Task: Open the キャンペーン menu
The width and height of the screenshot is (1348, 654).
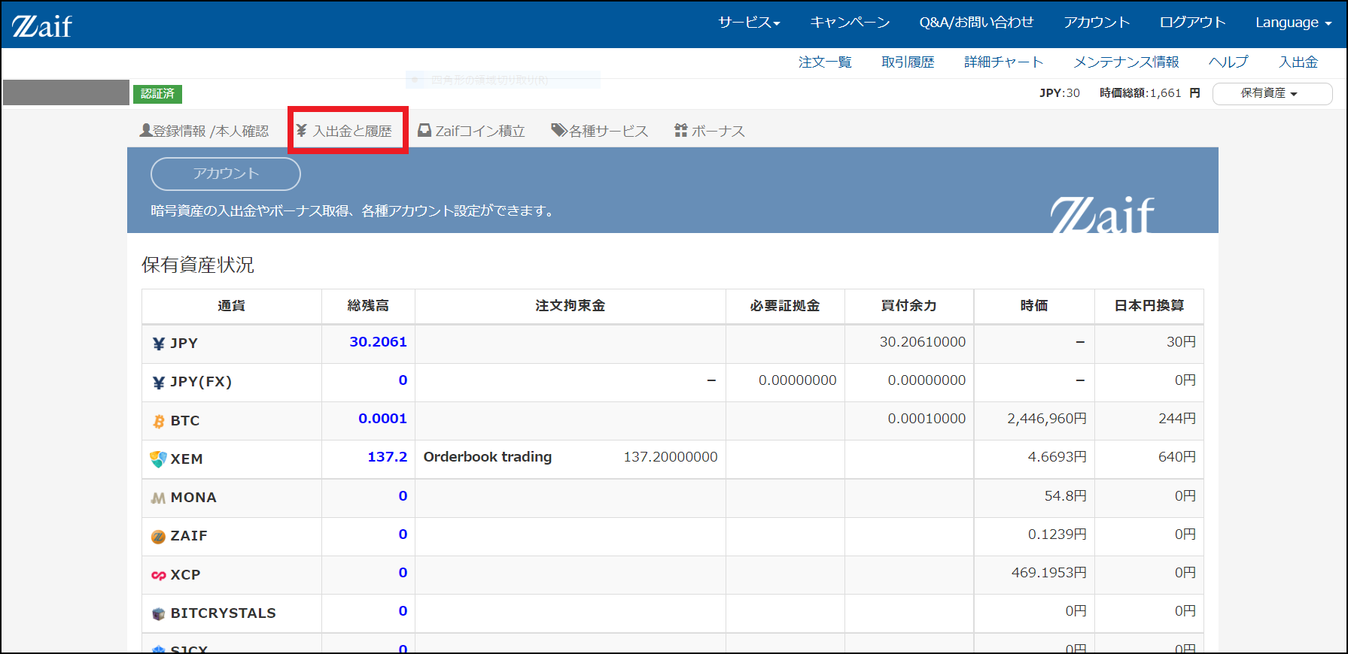Action: (x=850, y=23)
